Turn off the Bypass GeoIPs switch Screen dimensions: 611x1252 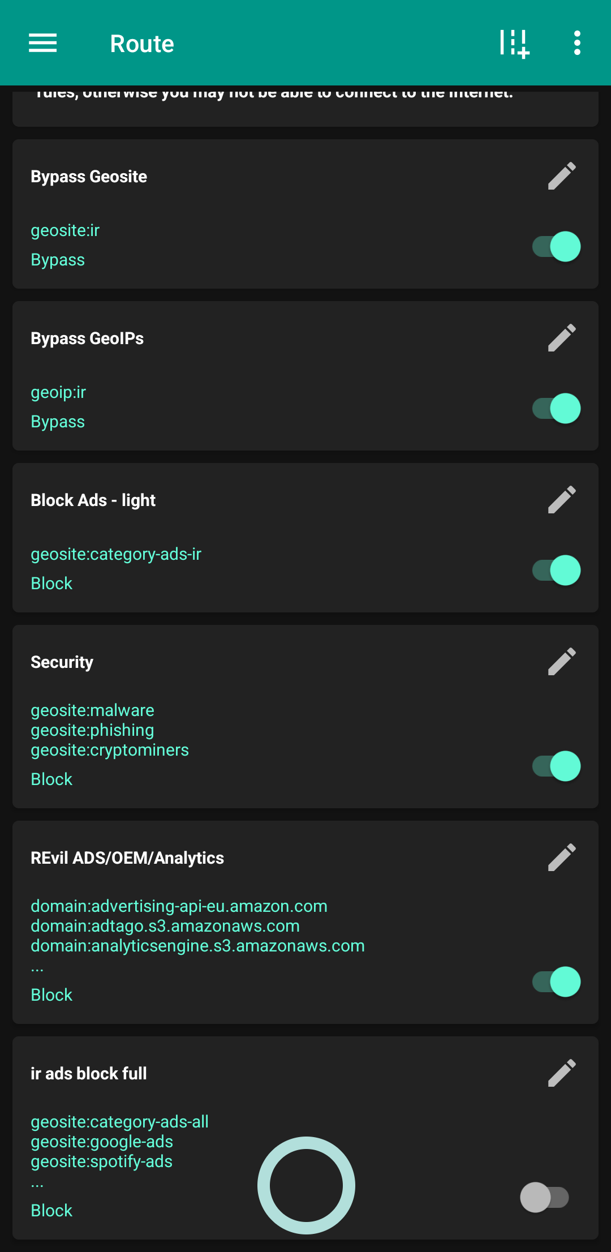point(557,409)
